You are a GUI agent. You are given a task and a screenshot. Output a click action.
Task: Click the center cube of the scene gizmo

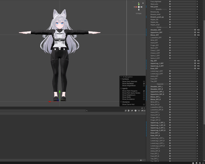[139, 7]
